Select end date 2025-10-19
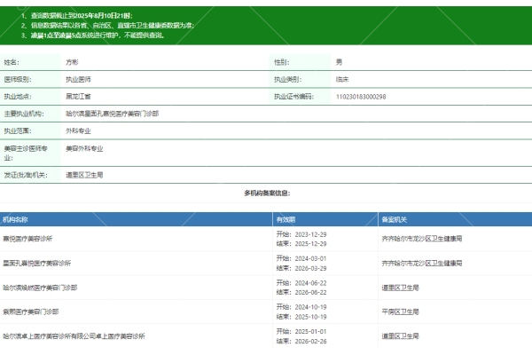The image size is (532, 355). (x=311, y=317)
